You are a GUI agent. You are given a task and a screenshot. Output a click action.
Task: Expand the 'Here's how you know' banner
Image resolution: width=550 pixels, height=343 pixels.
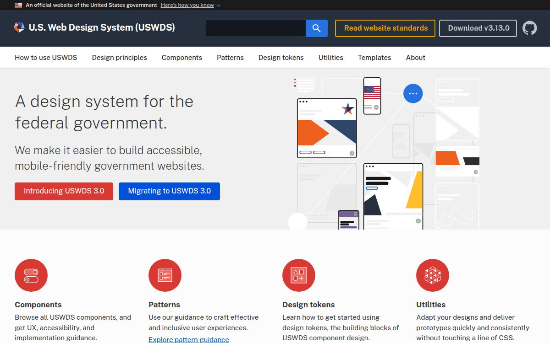191,5
